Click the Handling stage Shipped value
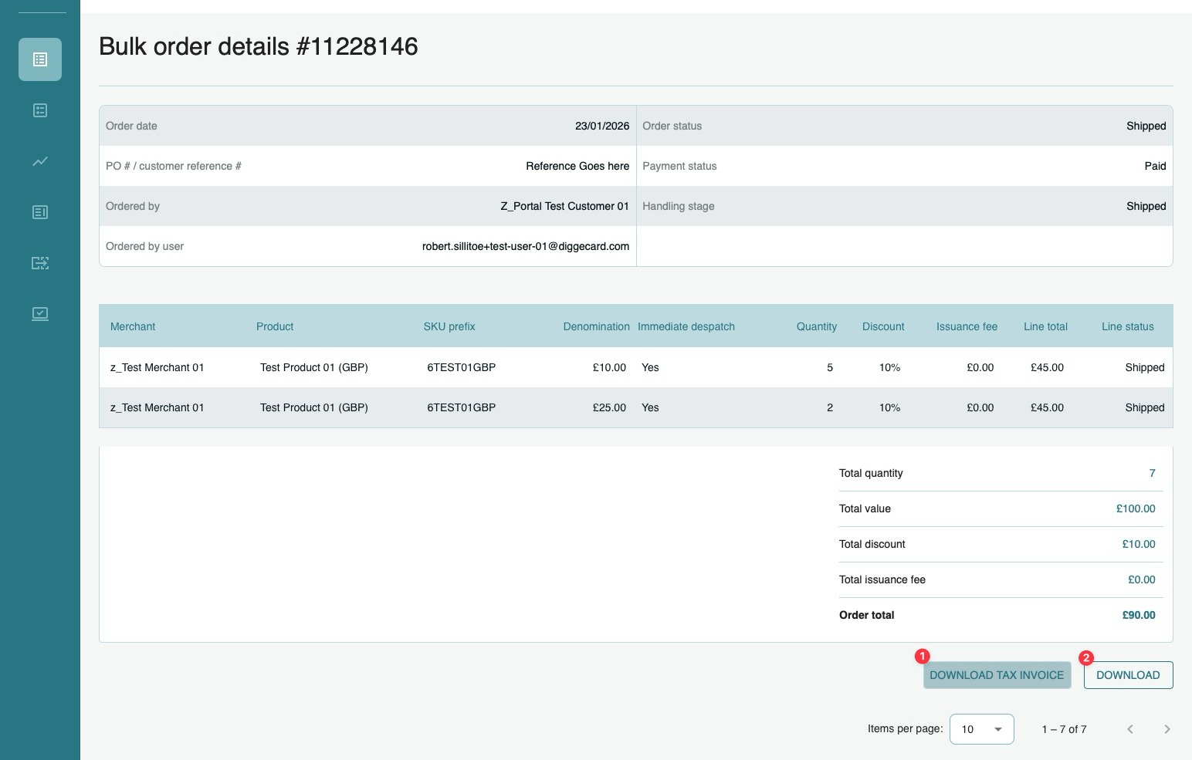This screenshot has width=1192, height=760. pos(1146,206)
